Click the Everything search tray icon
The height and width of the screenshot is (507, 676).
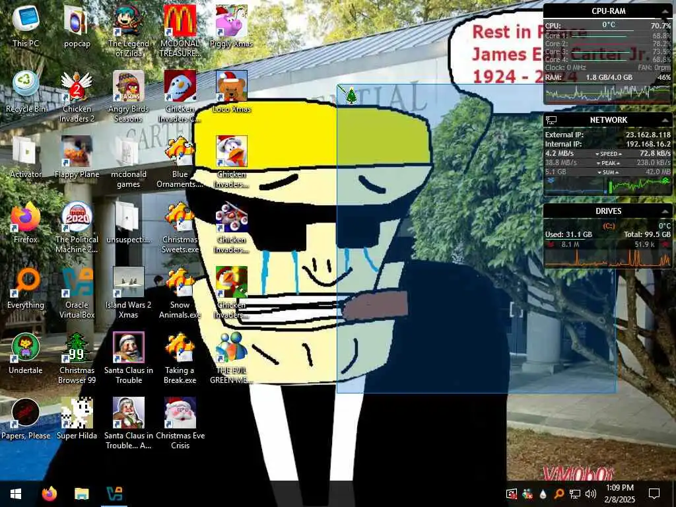(558, 494)
